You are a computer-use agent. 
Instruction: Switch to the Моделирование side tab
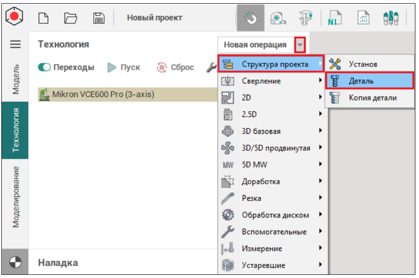pyautogui.click(x=15, y=197)
